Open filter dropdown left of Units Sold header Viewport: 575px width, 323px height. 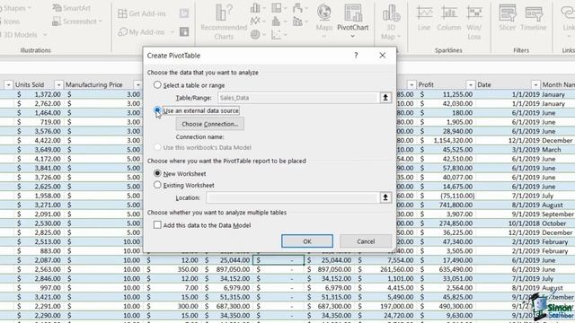pyautogui.click(x=8, y=85)
